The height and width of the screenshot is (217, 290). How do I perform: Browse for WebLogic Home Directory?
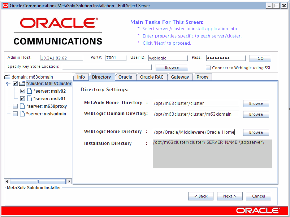(x=256, y=132)
